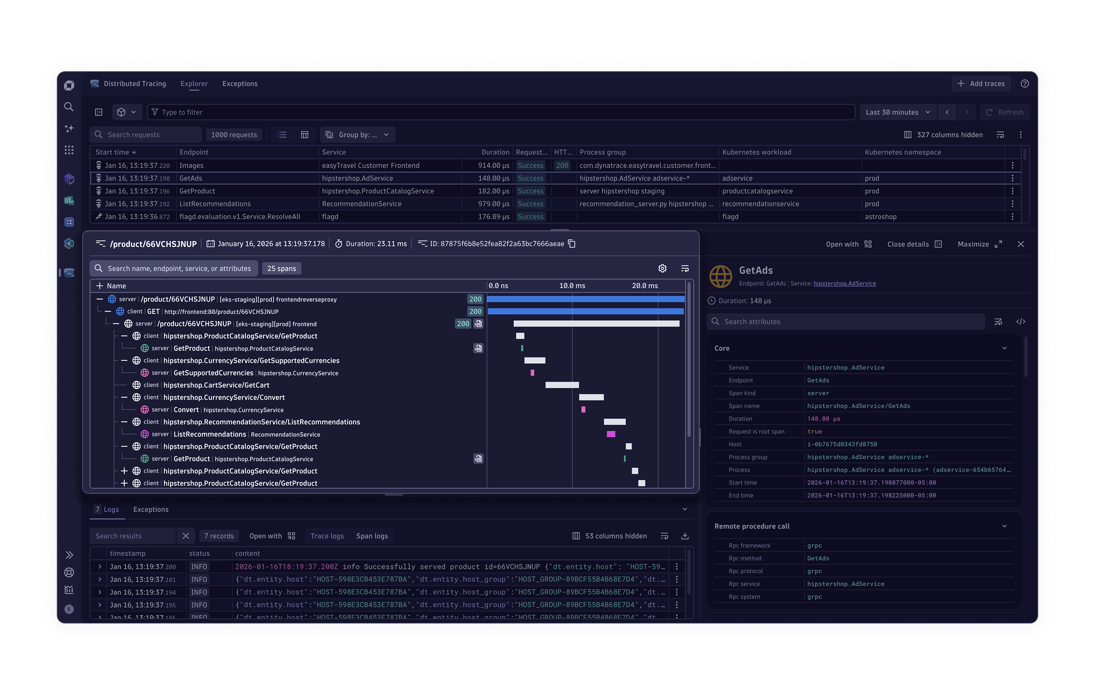Expand the collapsed GetProduct client span

point(124,471)
